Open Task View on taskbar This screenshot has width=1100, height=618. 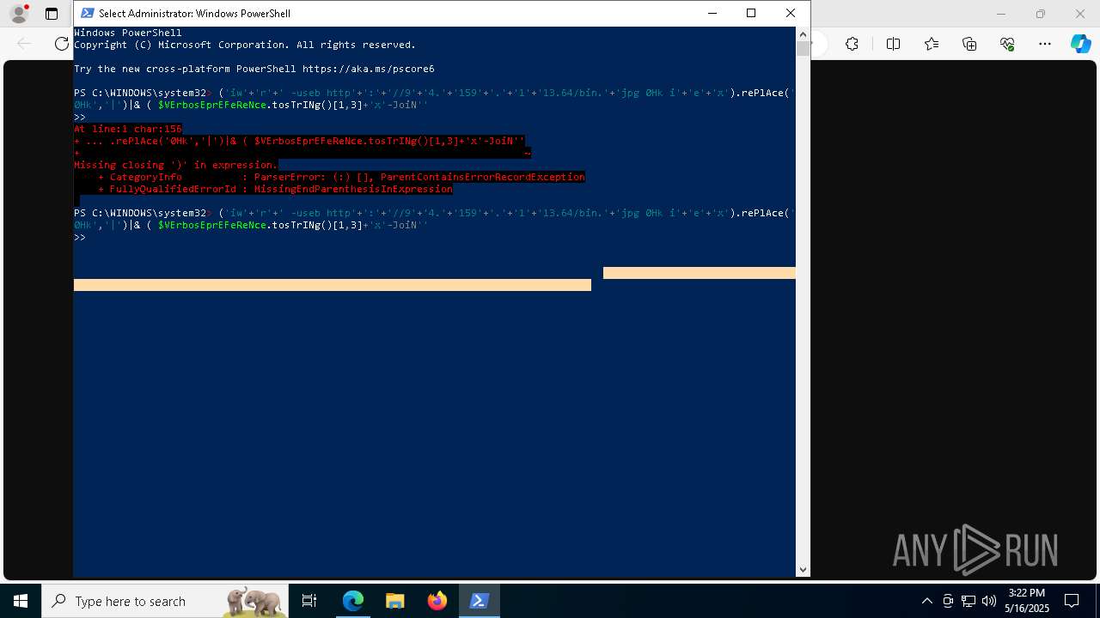point(310,601)
